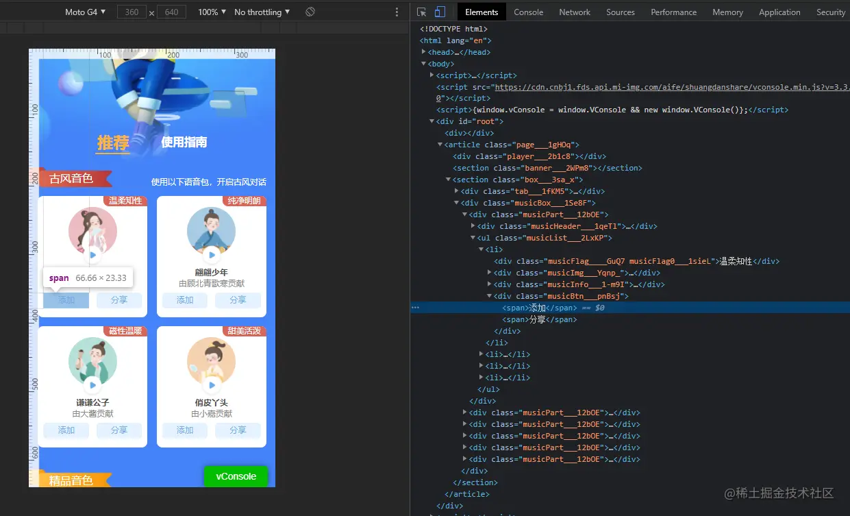The height and width of the screenshot is (516, 850).
Task: Click the 由顾北青歌寒贡献 text
Action: click(212, 284)
